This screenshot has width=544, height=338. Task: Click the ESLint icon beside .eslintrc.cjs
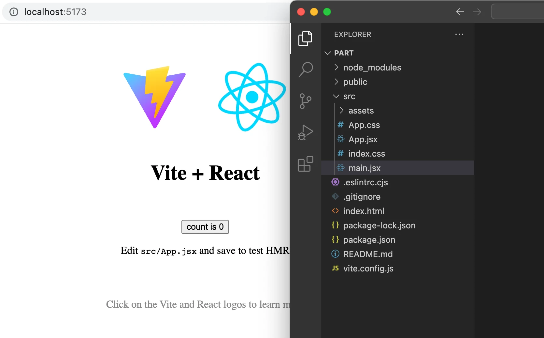coord(335,182)
